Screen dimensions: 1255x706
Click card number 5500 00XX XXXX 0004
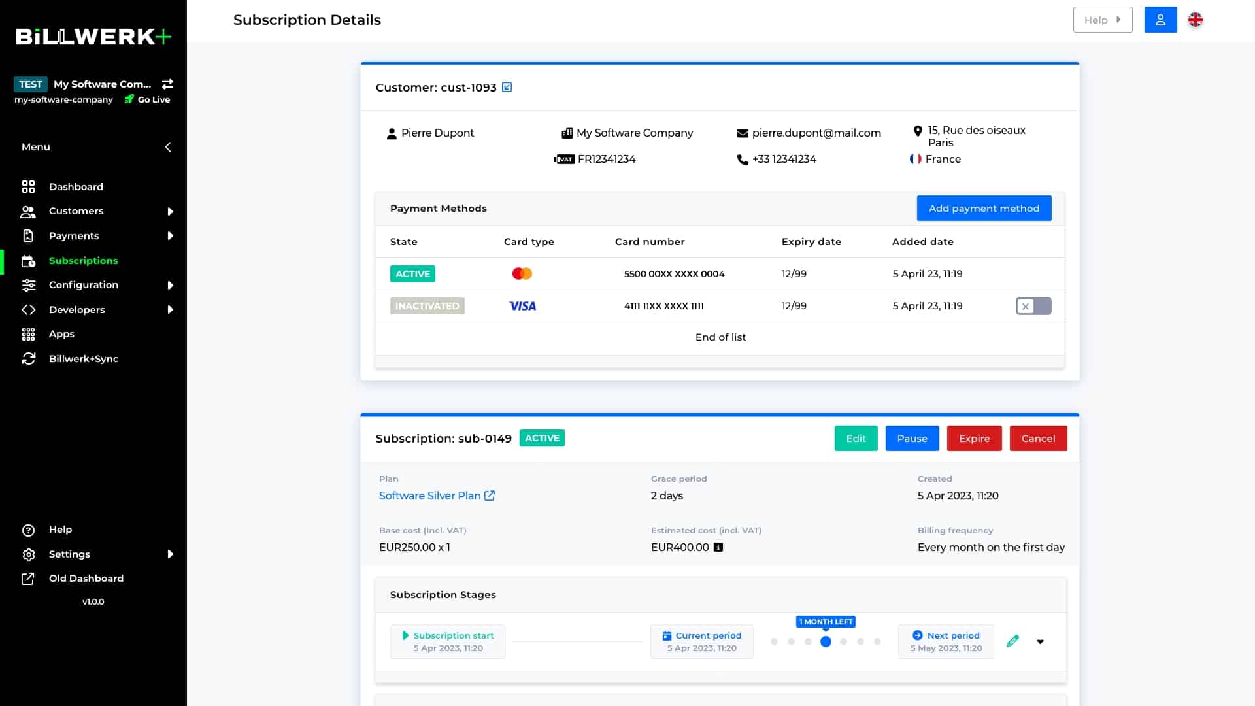coord(674,274)
